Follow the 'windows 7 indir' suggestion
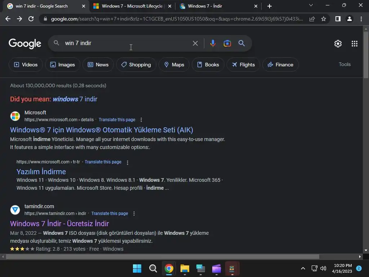 point(75,99)
